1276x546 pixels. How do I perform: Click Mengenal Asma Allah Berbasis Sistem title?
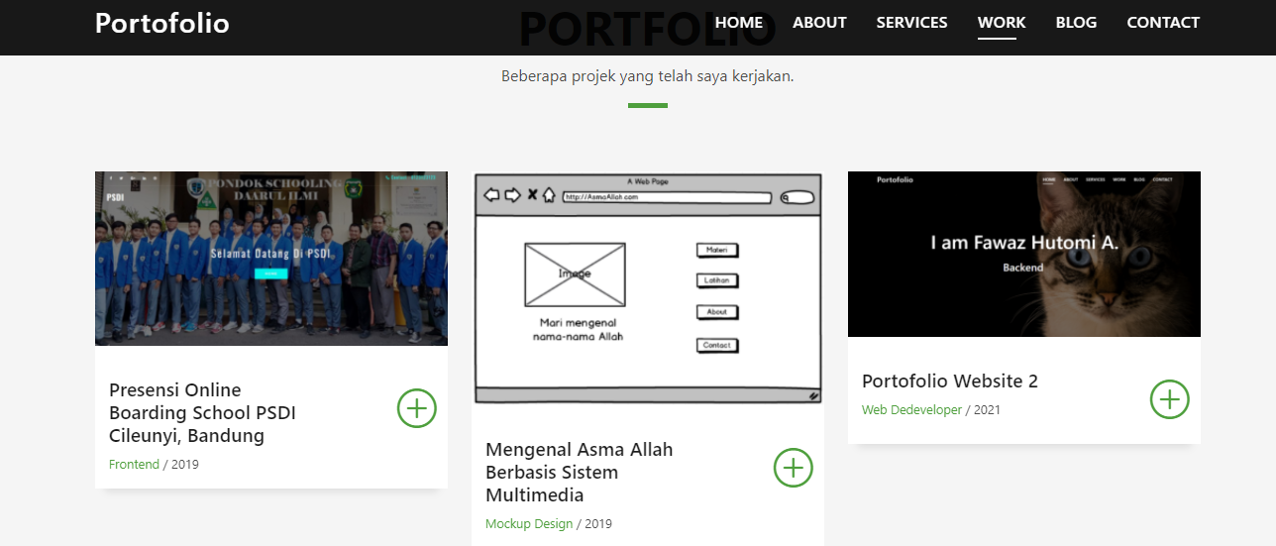click(x=579, y=472)
